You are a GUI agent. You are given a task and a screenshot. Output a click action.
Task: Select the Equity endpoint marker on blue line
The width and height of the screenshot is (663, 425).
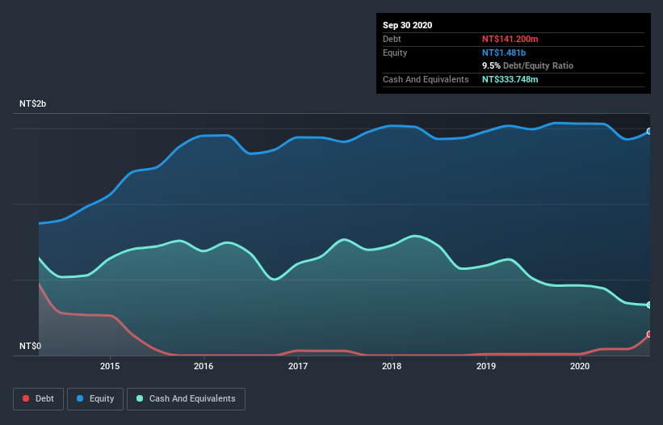[649, 132]
